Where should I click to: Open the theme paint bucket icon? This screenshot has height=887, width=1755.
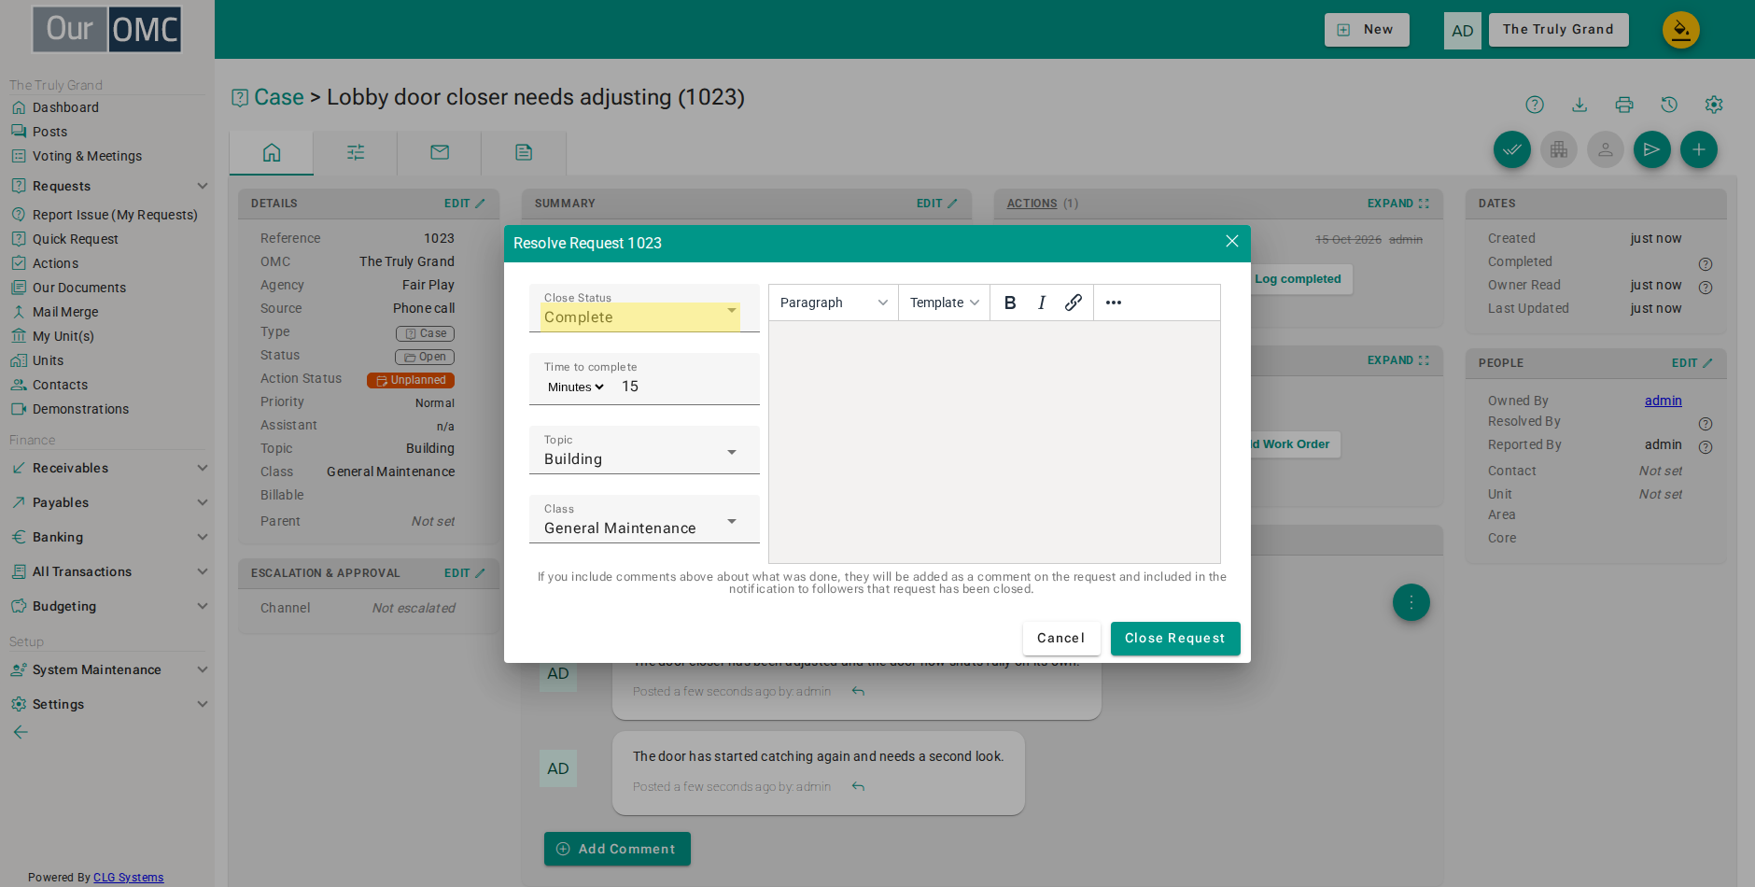[1681, 30]
